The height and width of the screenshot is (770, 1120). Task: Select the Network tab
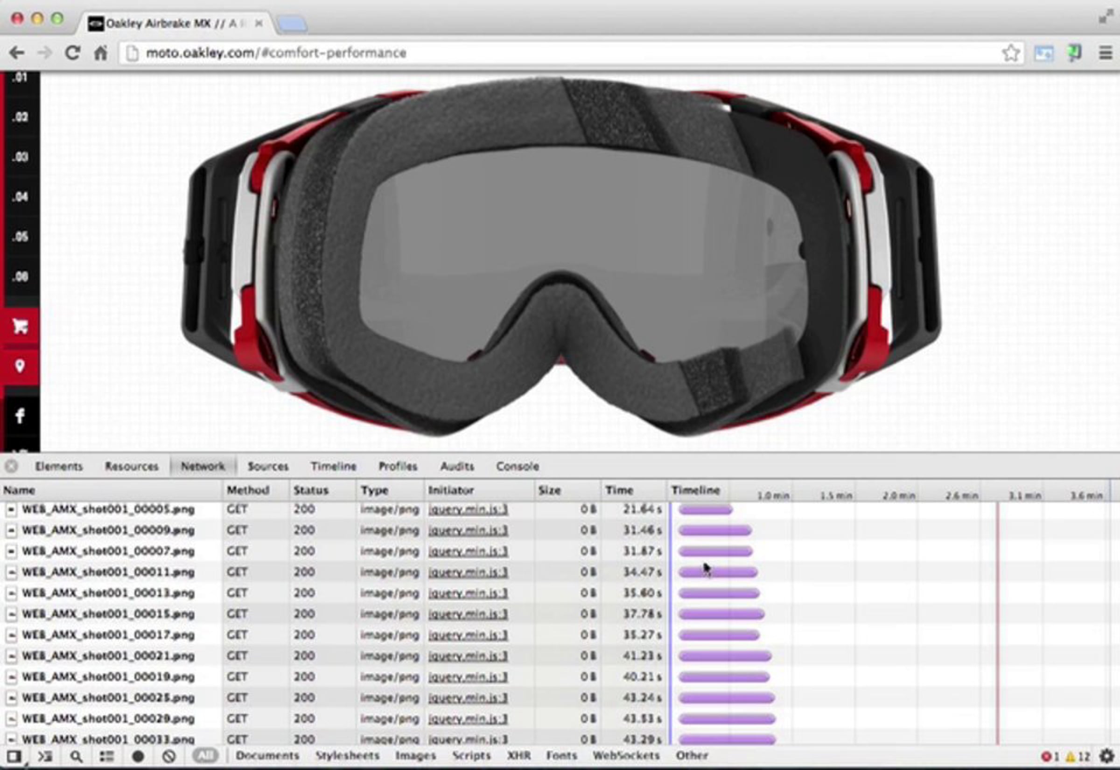[x=203, y=467]
